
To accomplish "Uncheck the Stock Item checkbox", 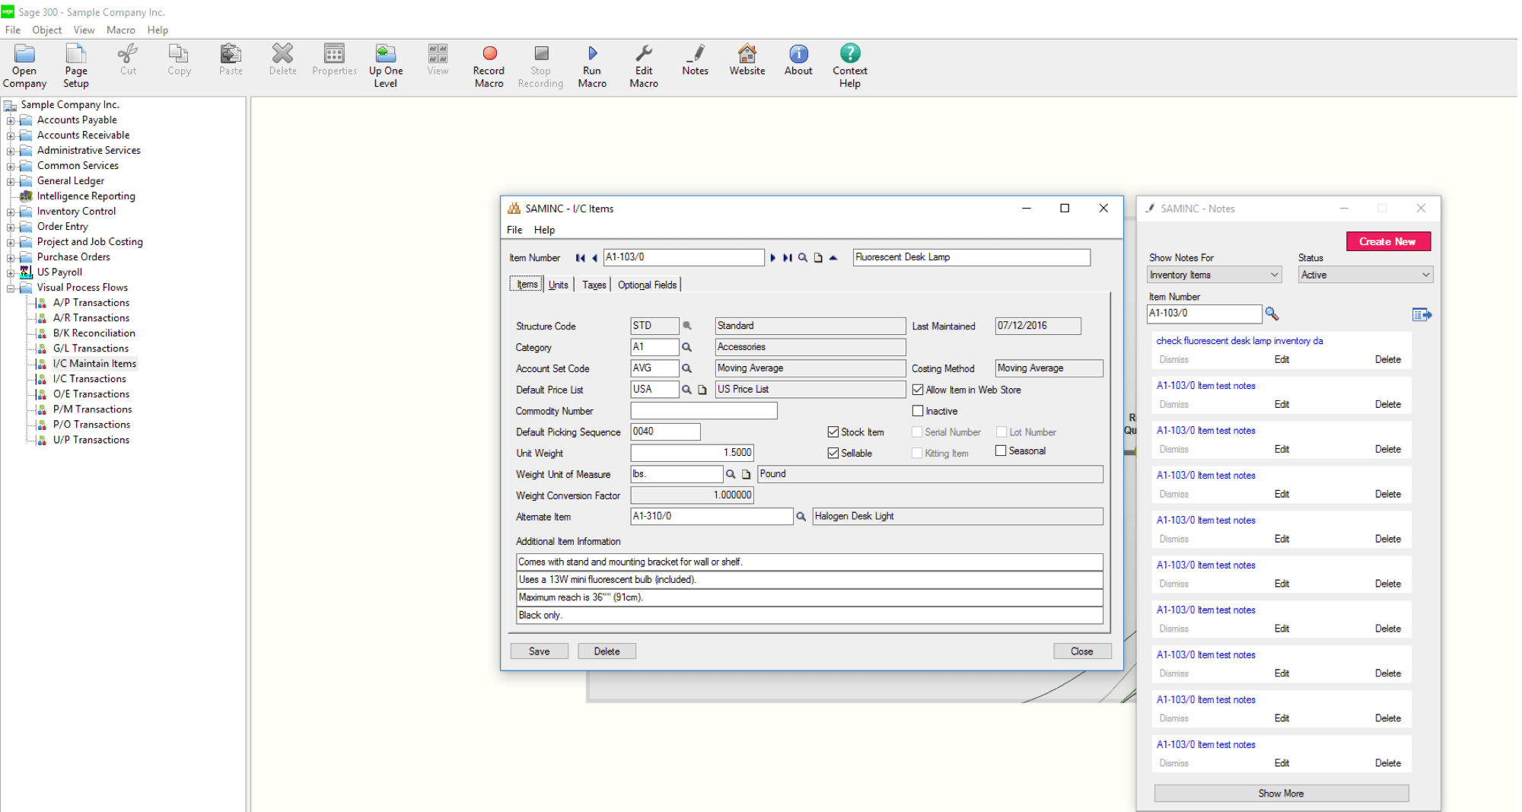I will pos(833,432).
